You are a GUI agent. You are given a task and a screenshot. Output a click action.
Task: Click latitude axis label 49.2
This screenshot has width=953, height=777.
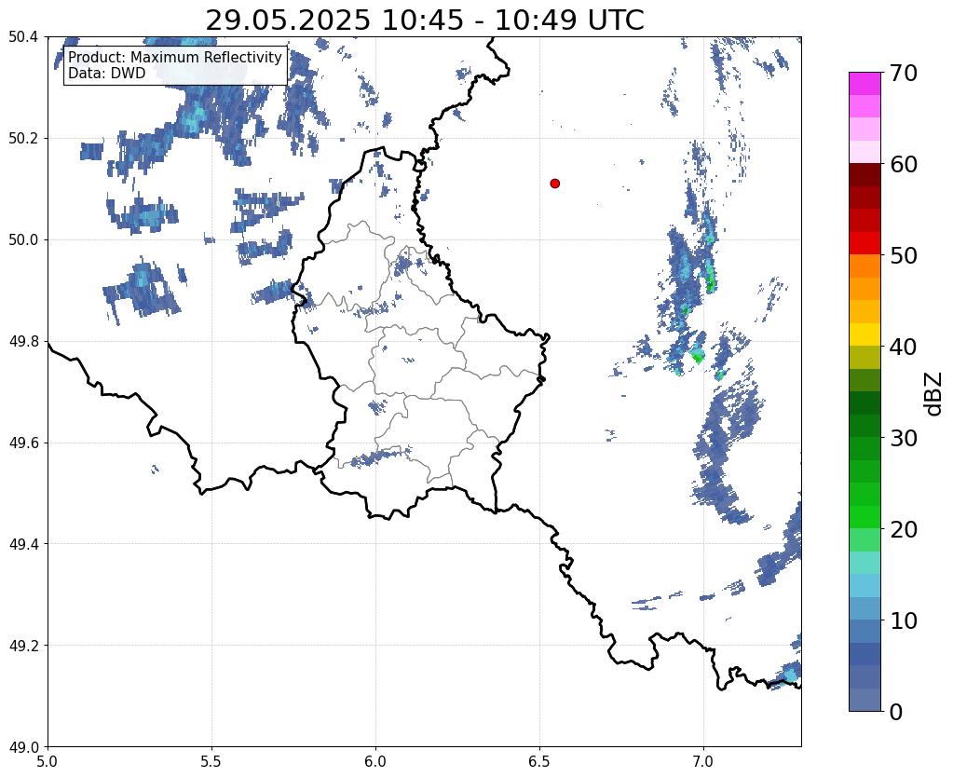point(23,646)
